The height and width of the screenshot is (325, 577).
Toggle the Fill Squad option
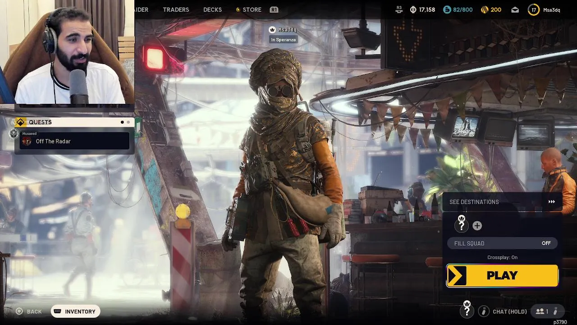coord(502,243)
